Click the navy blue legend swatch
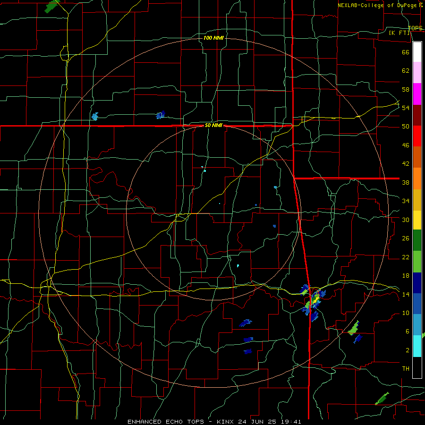The width and height of the screenshot is (425, 425). [x=417, y=283]
